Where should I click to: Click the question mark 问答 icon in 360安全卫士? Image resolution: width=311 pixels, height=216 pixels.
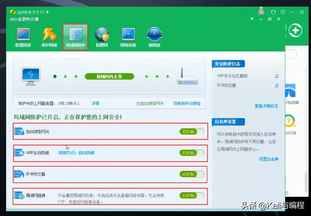click(x=290, y=121)
